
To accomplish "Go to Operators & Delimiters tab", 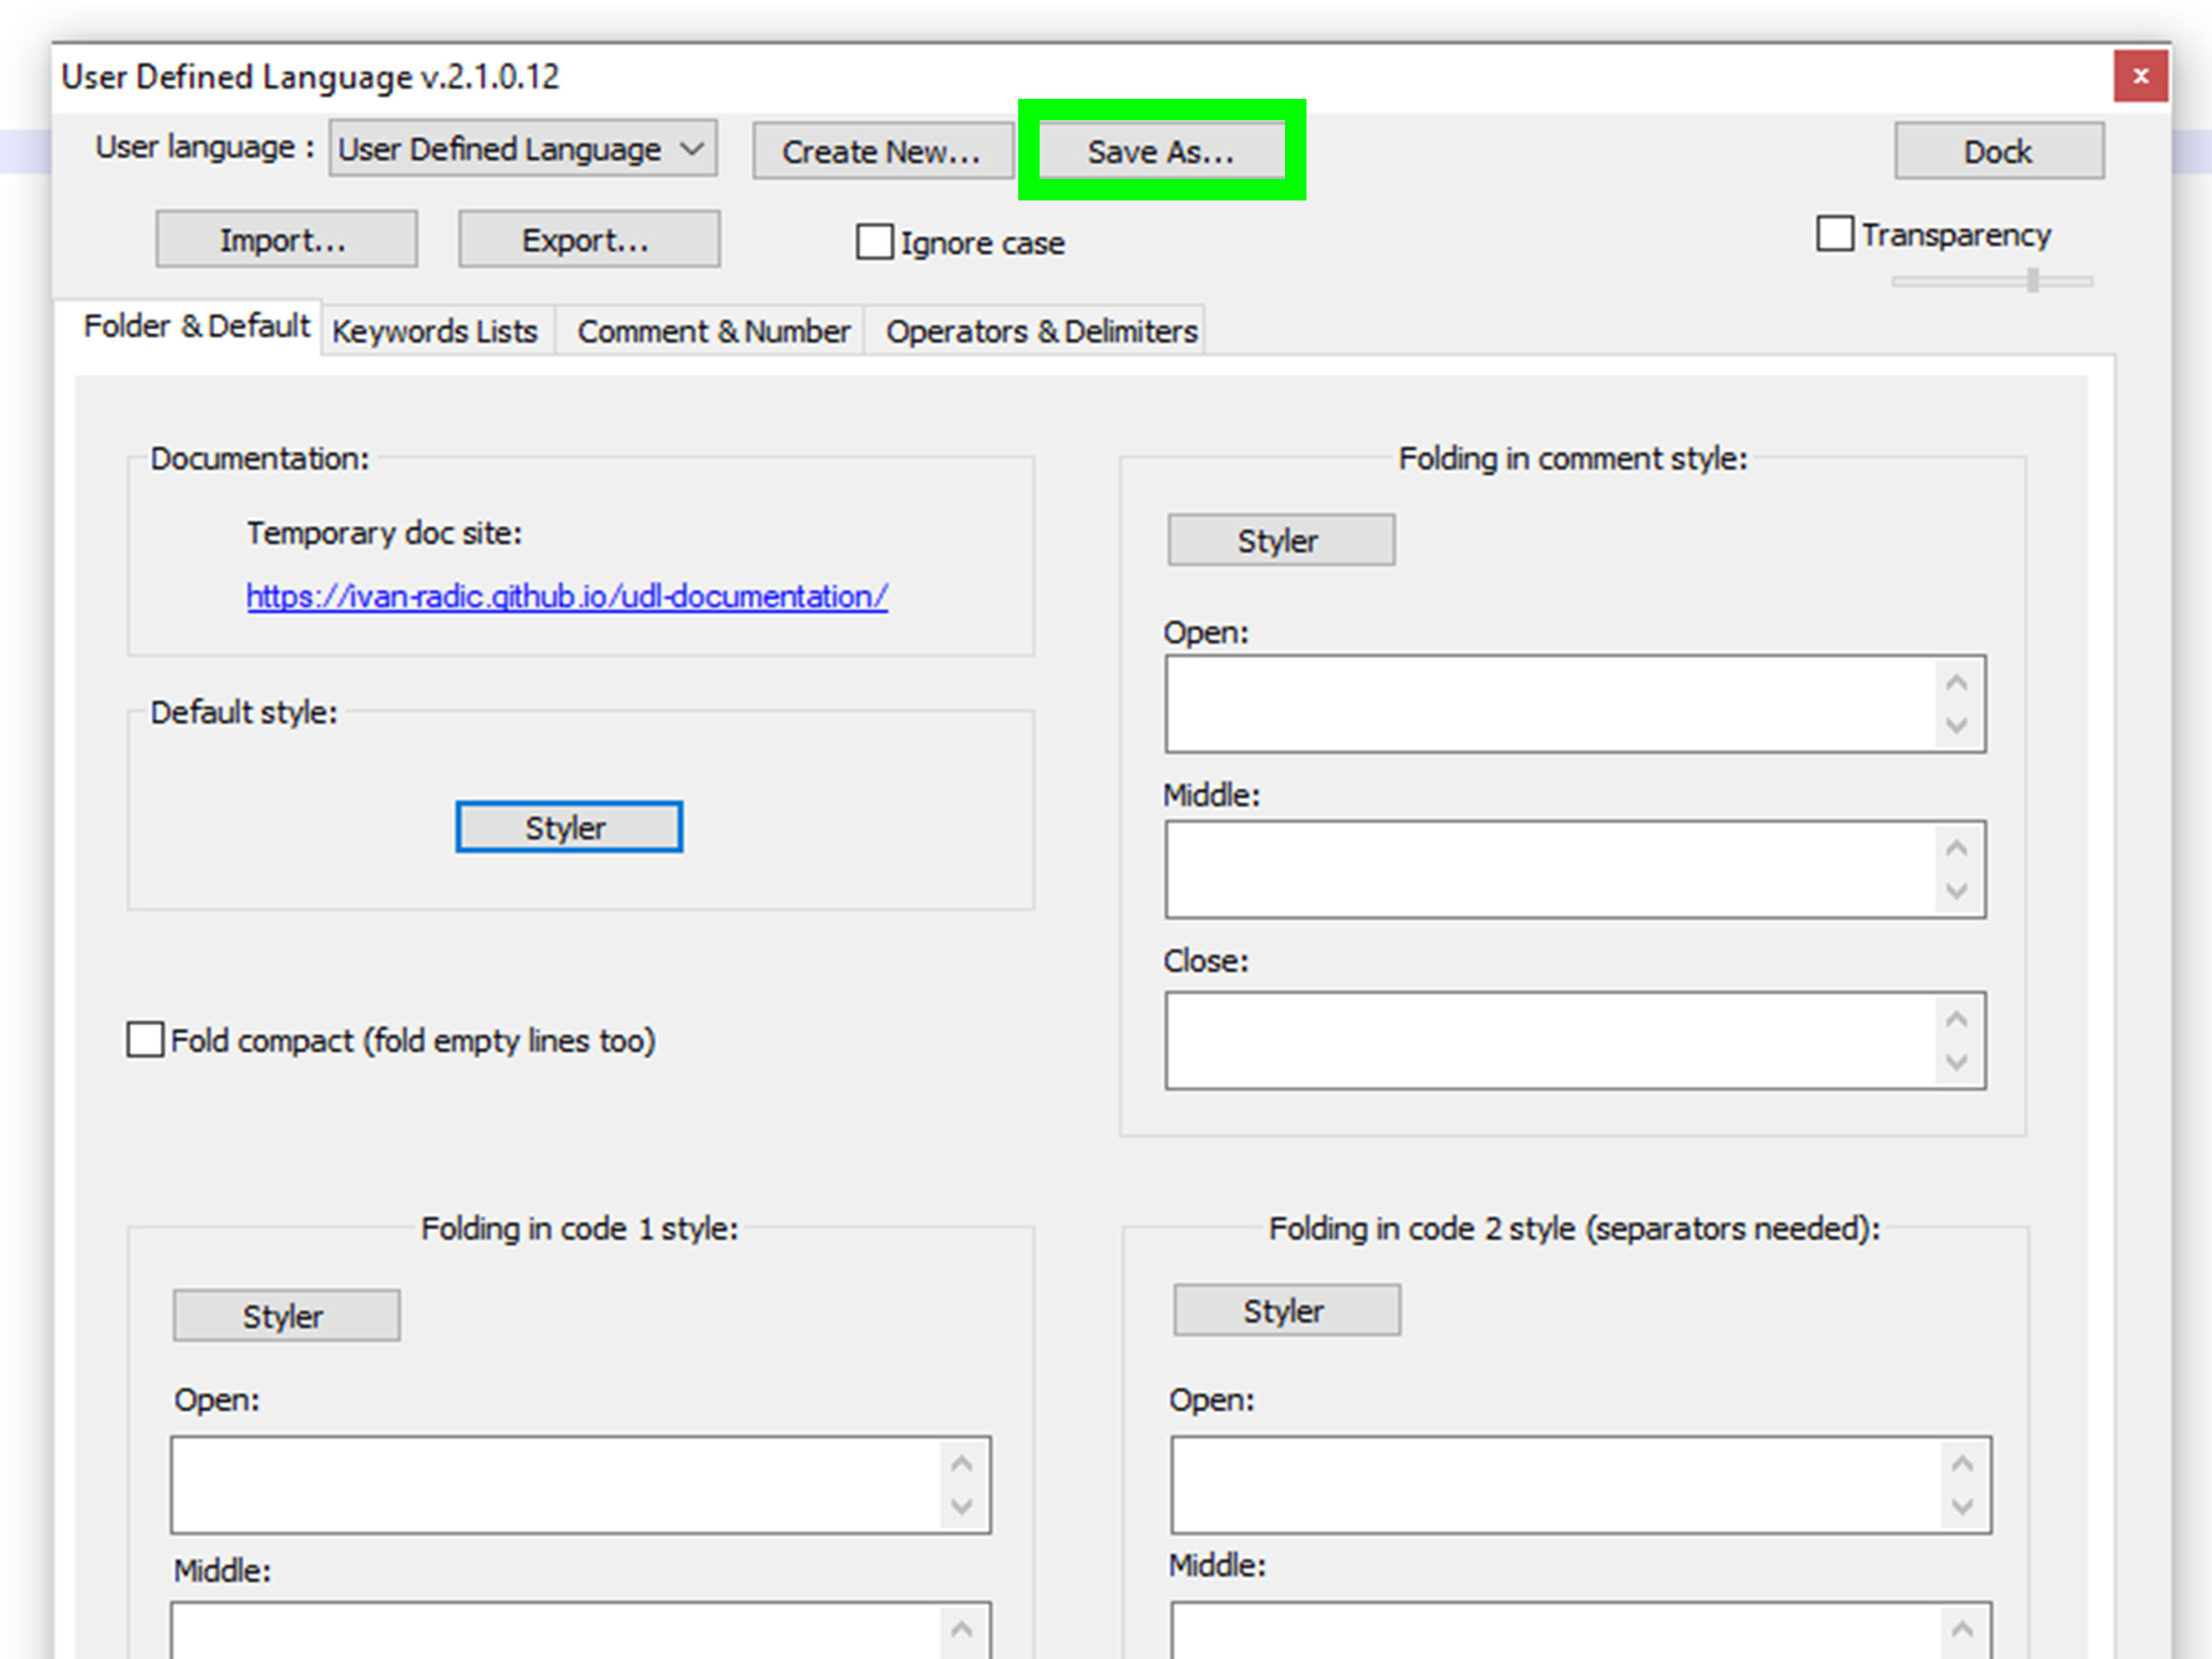I will (x=1041, y=331).
